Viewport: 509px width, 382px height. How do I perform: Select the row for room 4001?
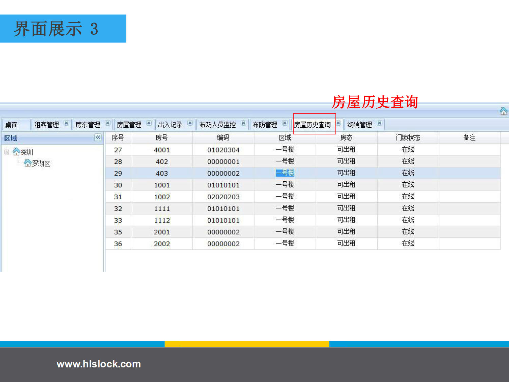tap(162, 150)
